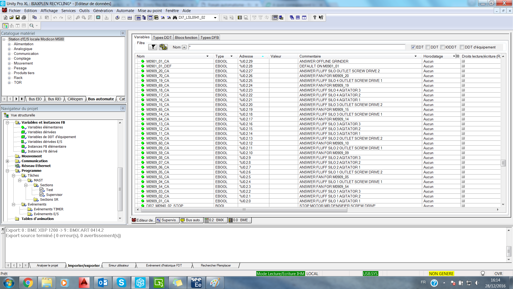Image resolution: width=513 pixels, height=289 pixels.
Task: Click the question mark help icon
Action: pyautogui.click(x=315, y=18)
